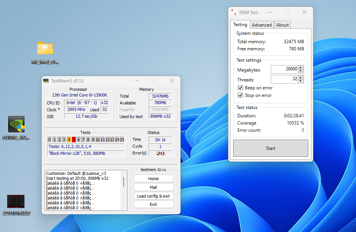356x232 pixels.
Task: Start the RAM Test with the Start button
Action: tap(270, 148)
